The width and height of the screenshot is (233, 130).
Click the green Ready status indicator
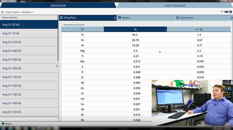point(3,123)
